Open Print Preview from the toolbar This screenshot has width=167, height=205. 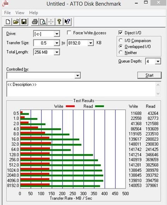[43, 22]
